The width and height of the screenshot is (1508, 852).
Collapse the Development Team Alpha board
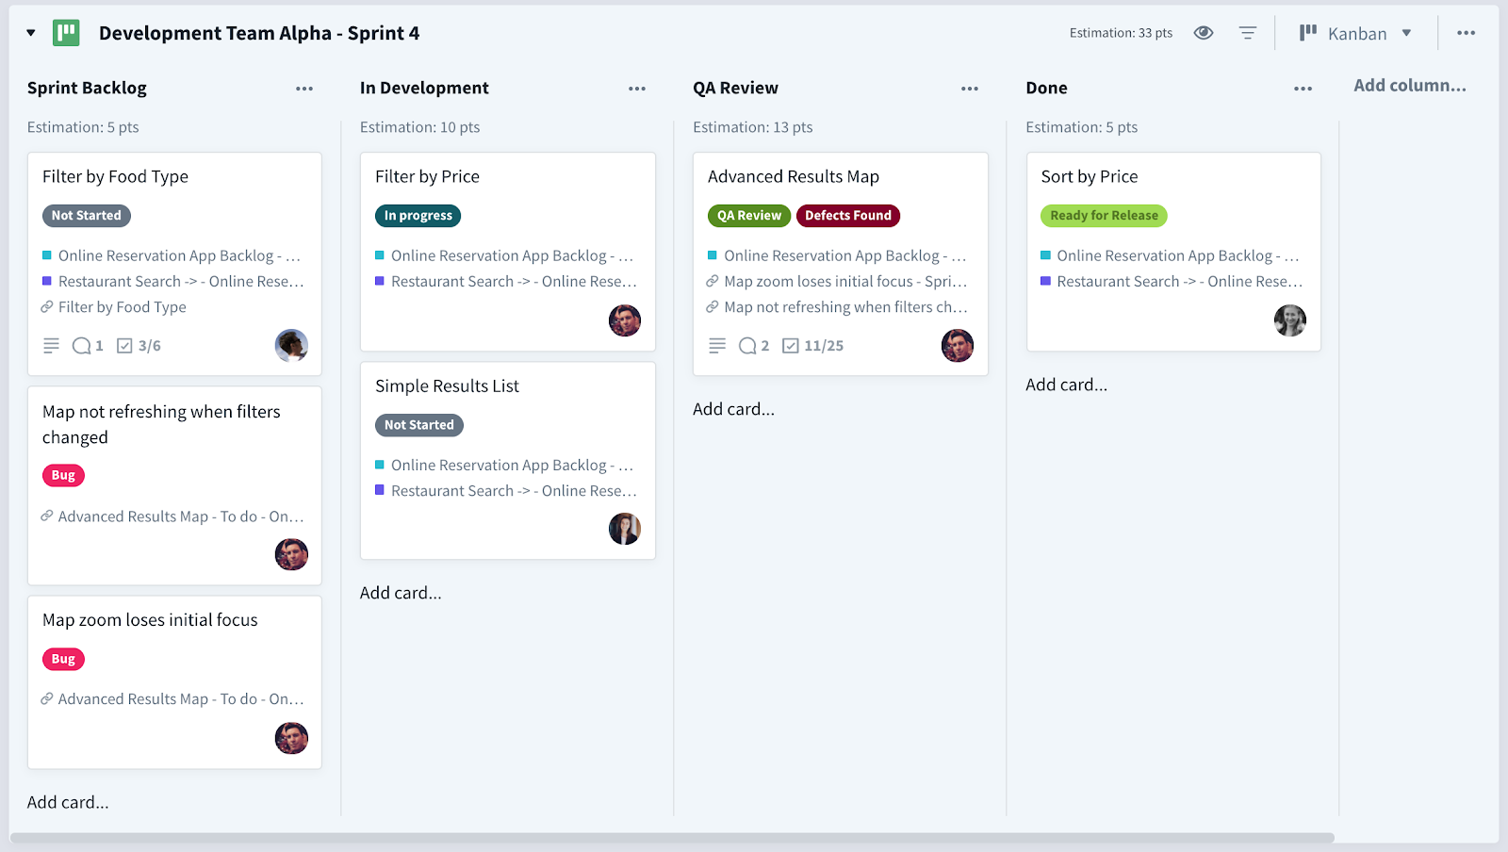(31, 33)
